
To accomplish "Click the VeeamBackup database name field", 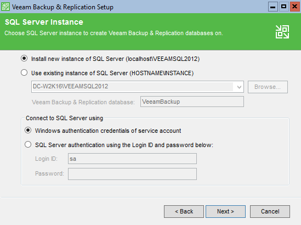I will (x=192, y=102).
